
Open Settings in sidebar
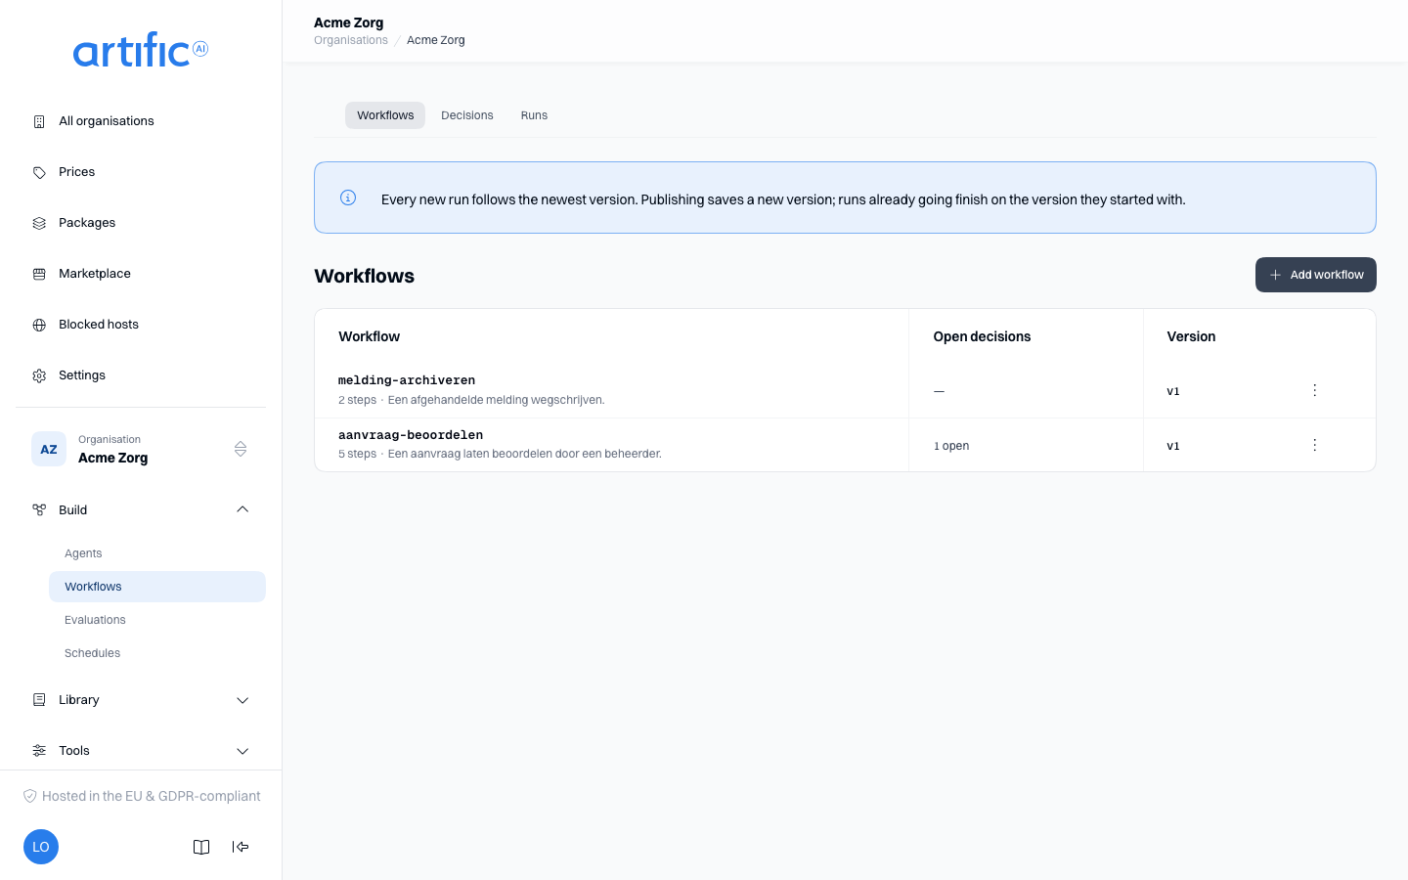[x=141, y=375]
